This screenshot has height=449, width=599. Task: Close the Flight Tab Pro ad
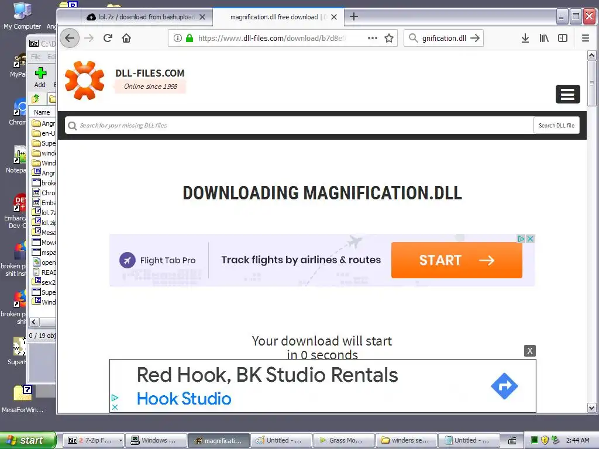(530, 239)
